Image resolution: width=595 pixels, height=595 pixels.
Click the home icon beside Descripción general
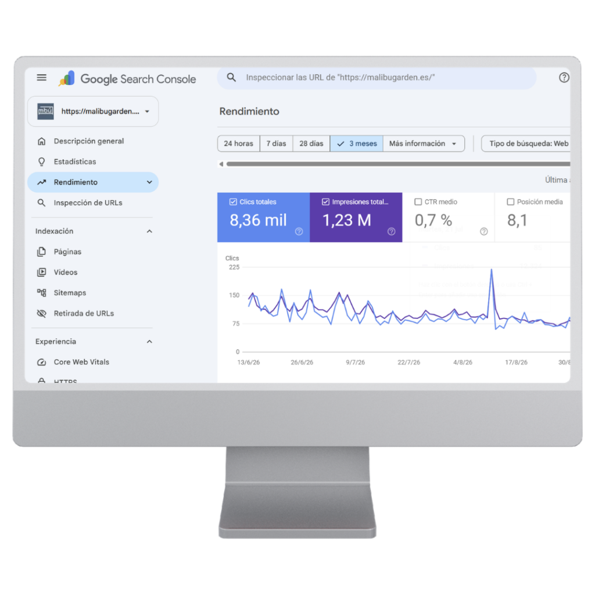pyautogui.click(x=41, y=141)
